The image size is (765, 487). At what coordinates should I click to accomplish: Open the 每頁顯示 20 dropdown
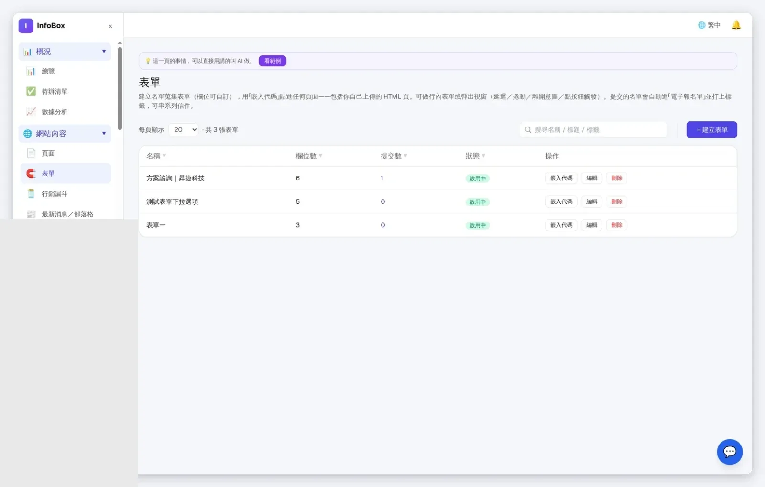(x=184, y=130)
